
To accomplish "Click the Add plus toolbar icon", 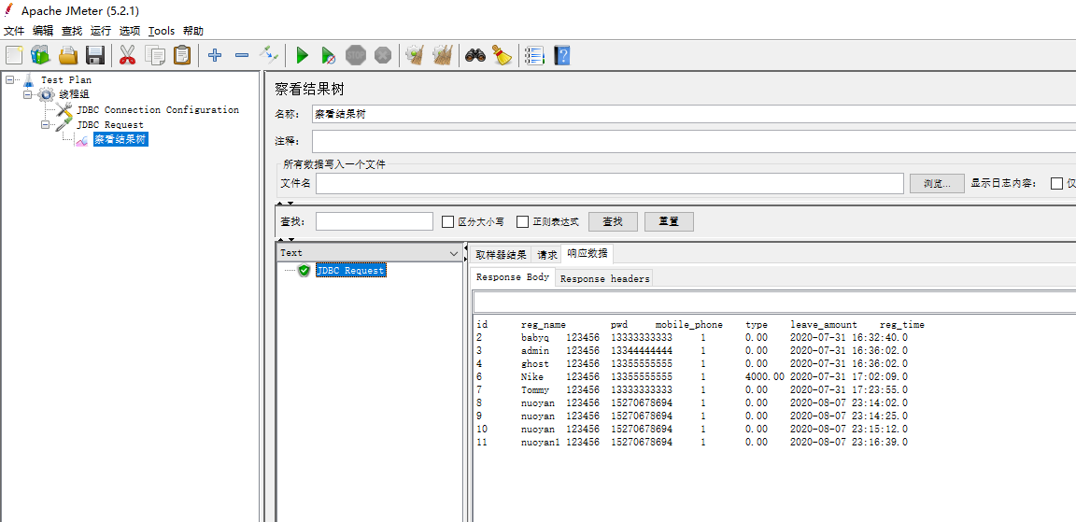I will point(215,55).
